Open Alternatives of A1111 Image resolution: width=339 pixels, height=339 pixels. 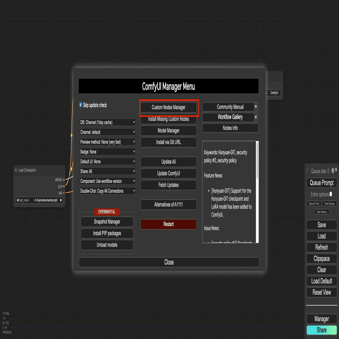point(168,204)
